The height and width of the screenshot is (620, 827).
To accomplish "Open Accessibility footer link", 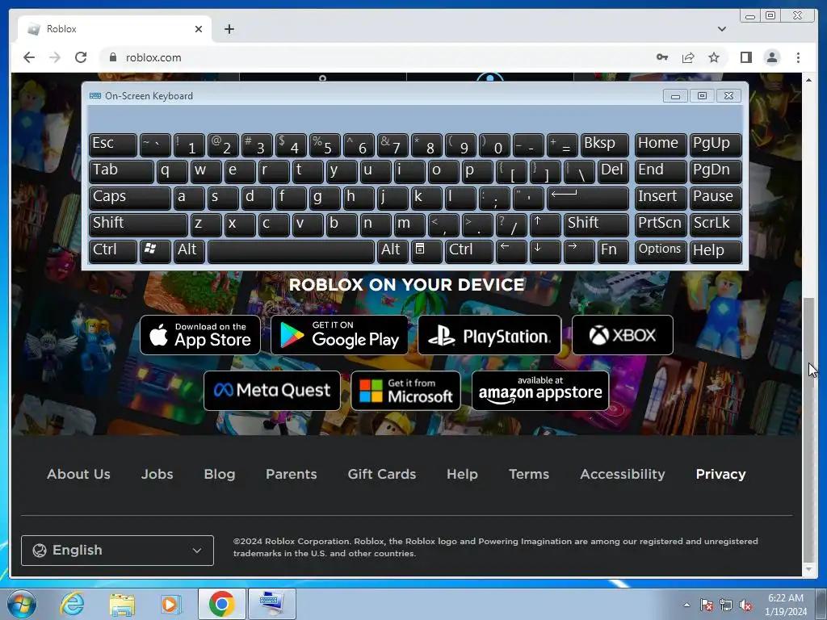I will click(623, 474).
